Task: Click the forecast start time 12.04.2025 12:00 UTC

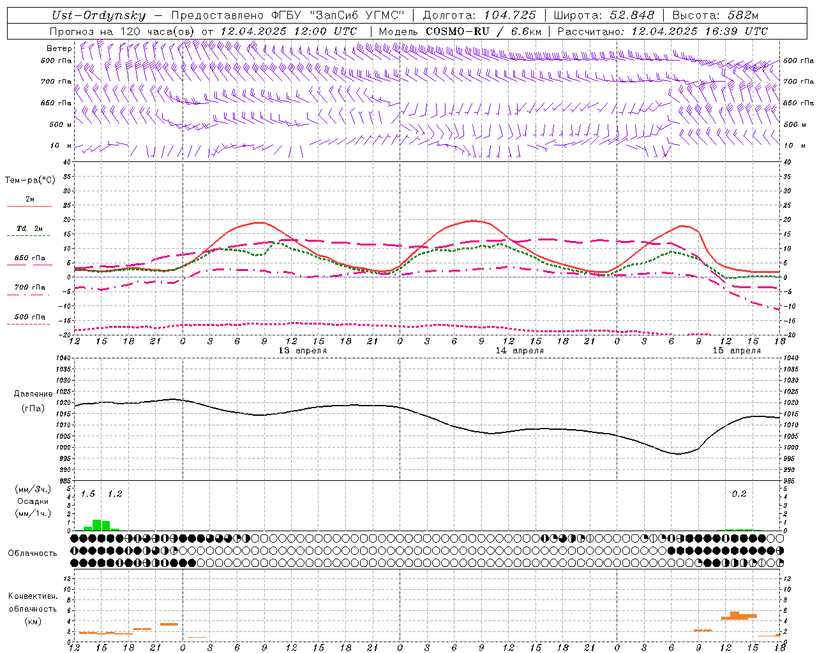Action: click(x=289, y=31)
